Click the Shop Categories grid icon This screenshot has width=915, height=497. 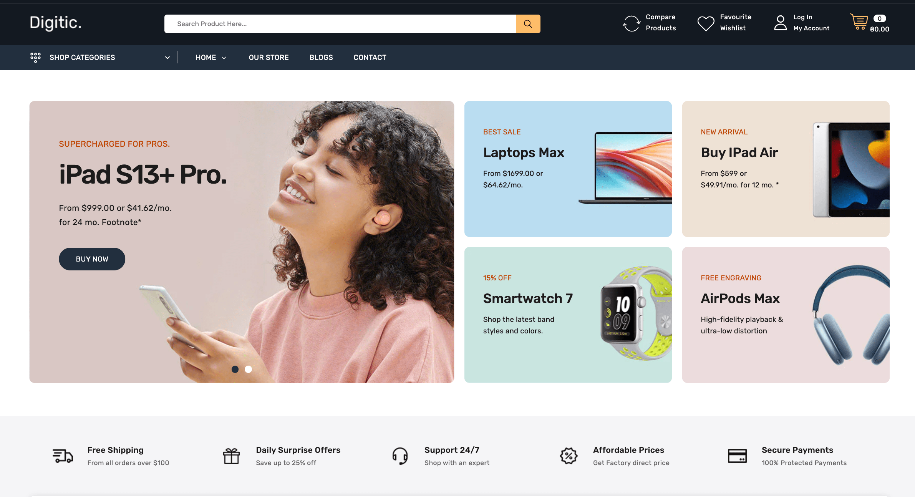(x=35, y=58)
